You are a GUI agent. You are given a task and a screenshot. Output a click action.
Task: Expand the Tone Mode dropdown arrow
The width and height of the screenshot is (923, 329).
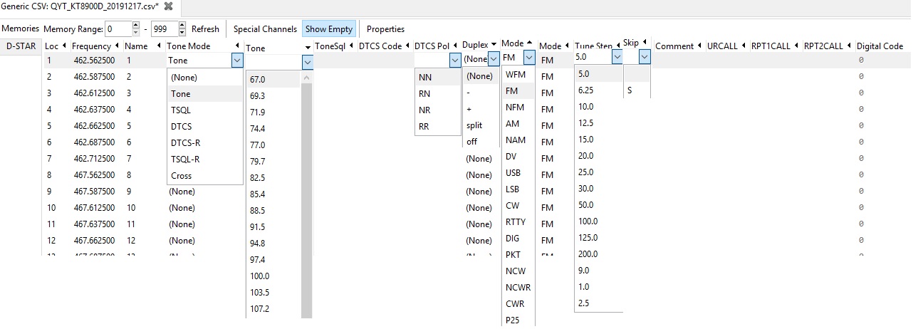click(x=237, y=61)
